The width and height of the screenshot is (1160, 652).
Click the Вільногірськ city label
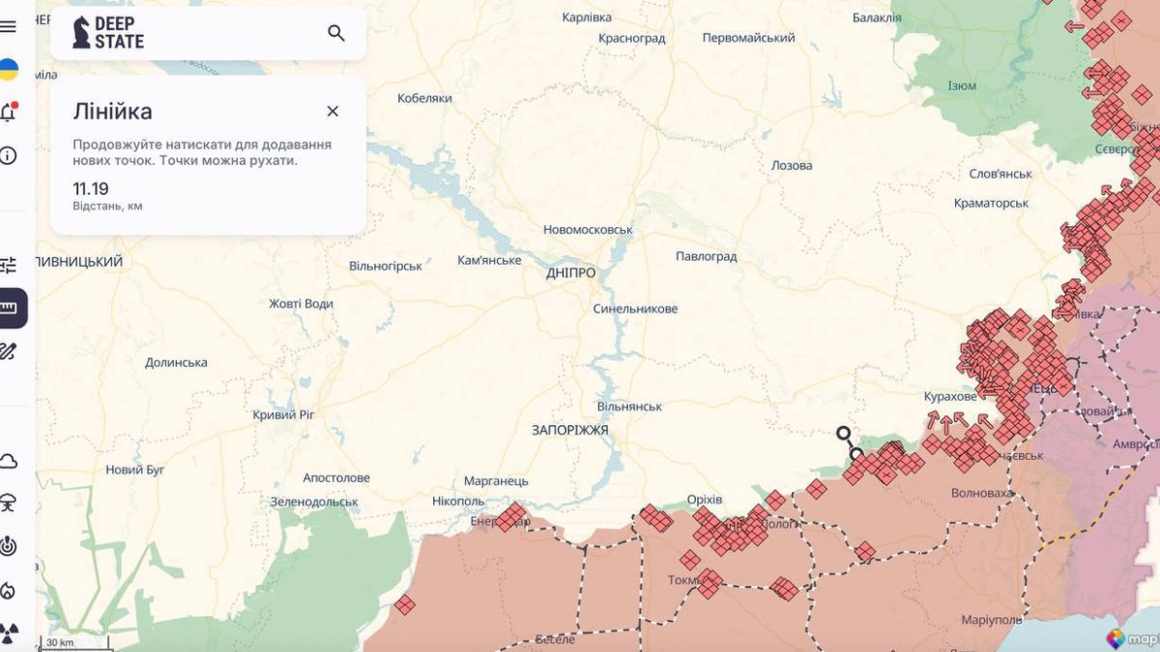pyautogui.click(x=386, y=266)
